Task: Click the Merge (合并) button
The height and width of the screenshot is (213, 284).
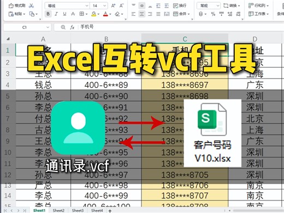Action: pyautogui.click(x=181, y=14)
